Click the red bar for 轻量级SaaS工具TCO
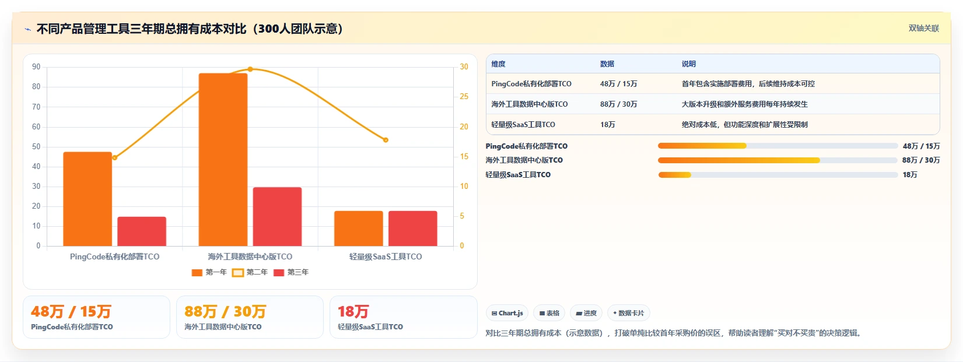 coord(413,229)
